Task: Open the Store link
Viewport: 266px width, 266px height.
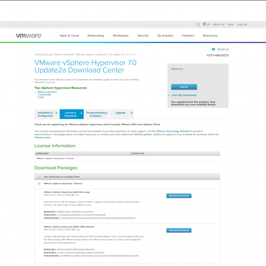Action: point(231,25)
